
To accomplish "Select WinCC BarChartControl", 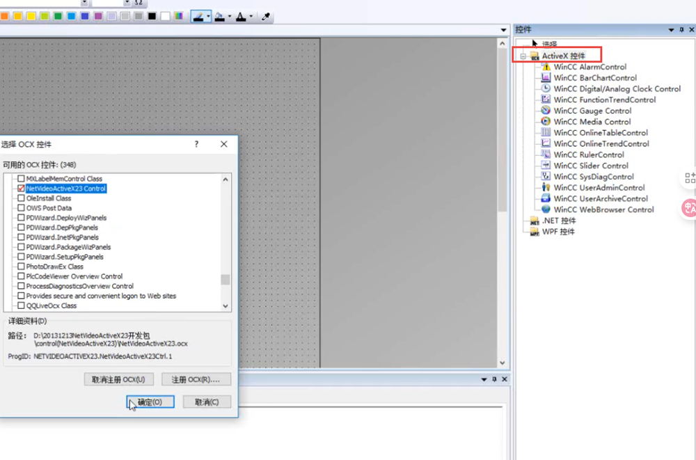I will 595,78.
